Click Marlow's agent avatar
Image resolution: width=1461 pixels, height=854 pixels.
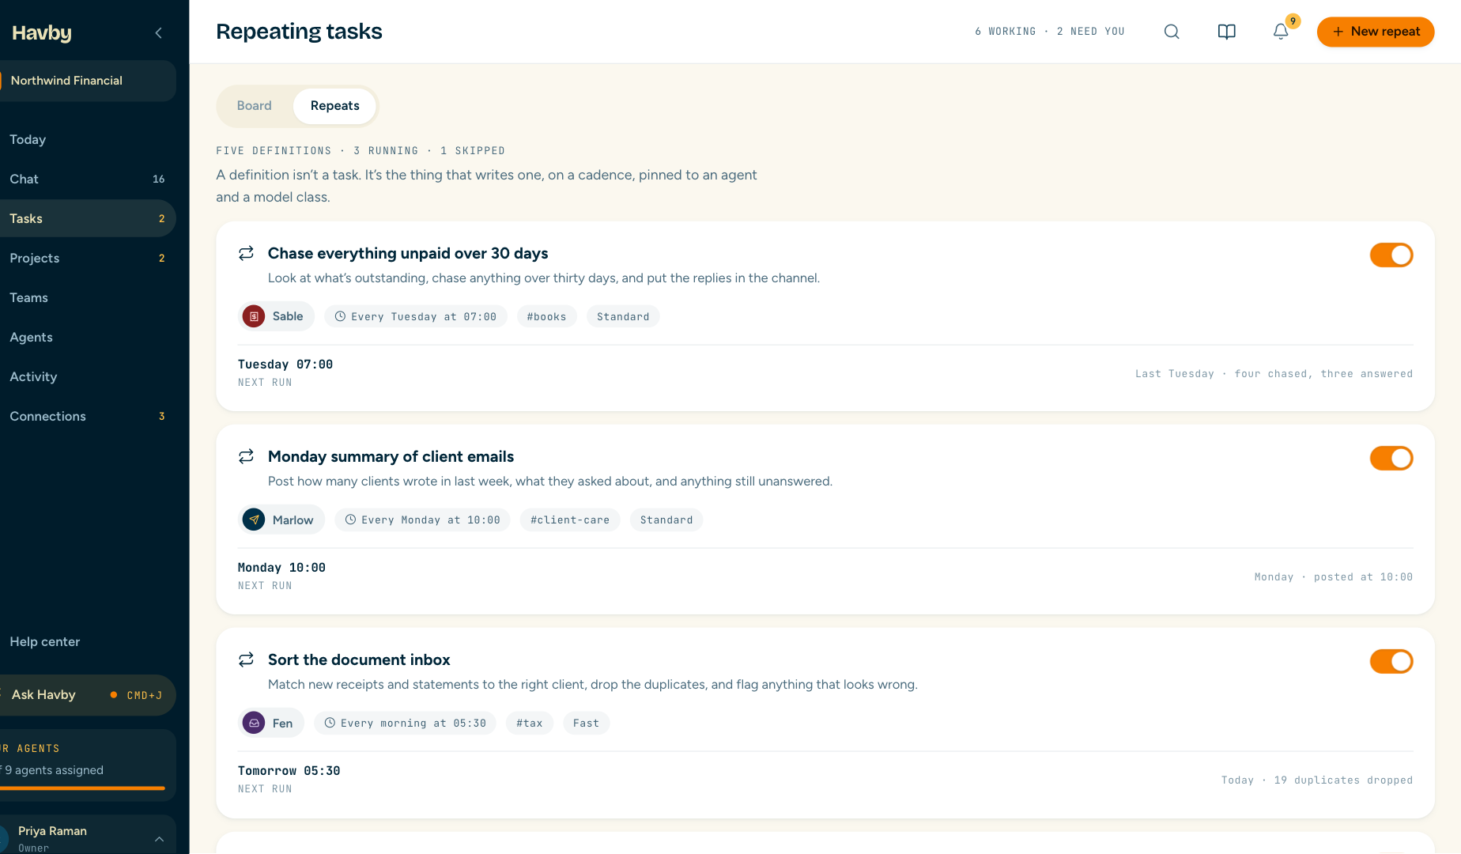pyautogui.click(x=254, y=520)
